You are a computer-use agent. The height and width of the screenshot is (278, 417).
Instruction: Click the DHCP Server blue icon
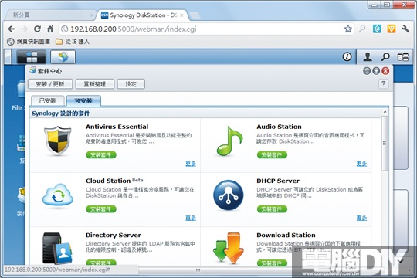tap(228, 195)
